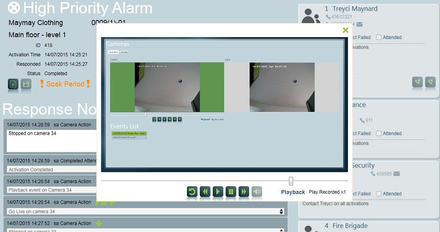Click the right call button in Treyci's card
Viewport: 440px width, 232px height.
click(x=431, y=82)
